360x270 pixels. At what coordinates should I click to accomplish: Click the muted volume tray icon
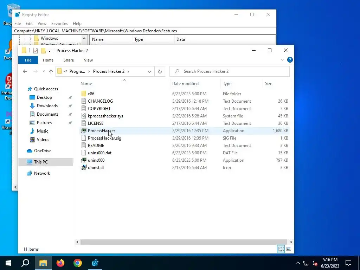point(315,263)
